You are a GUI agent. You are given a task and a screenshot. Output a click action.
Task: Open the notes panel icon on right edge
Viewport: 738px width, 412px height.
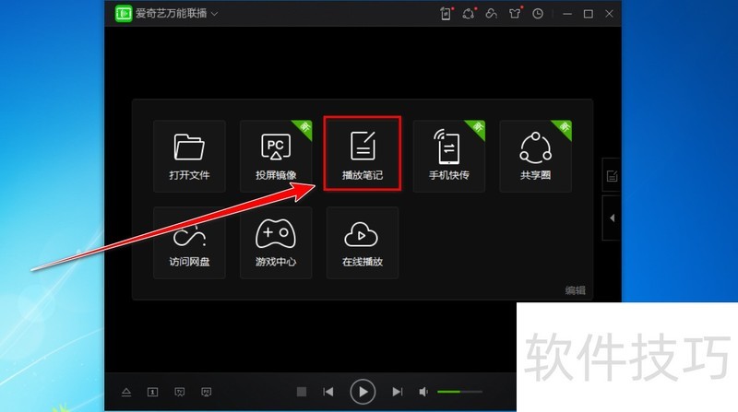(612, 176)
